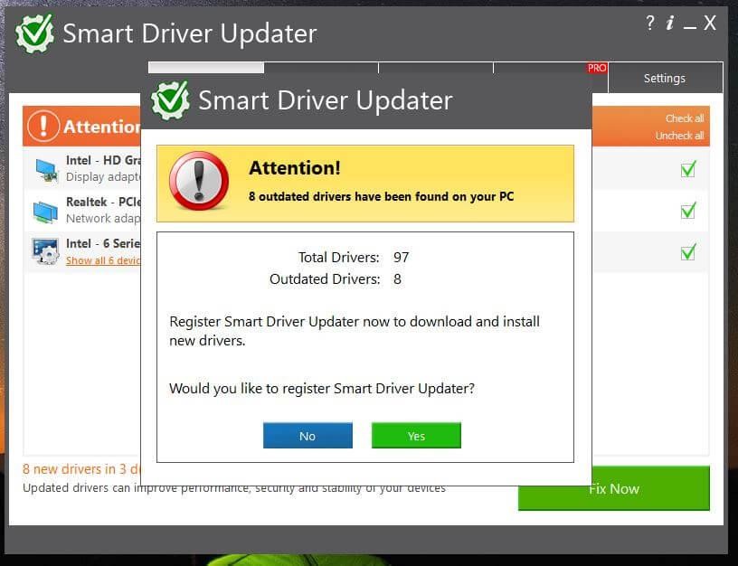Click the Intel - HD Graphics row text
Screen dimensions: 738x566
coord(103,160)
